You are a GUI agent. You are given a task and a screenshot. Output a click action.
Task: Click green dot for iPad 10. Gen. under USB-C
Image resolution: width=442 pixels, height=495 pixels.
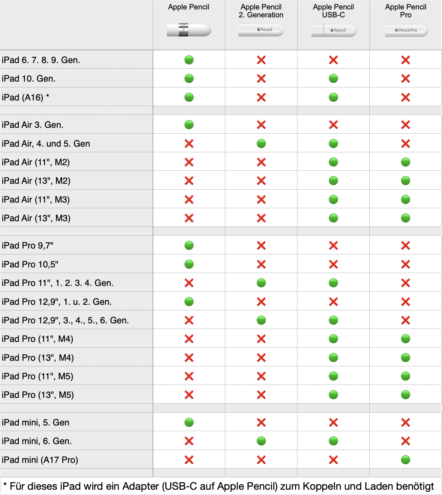[x=333, y=79]
